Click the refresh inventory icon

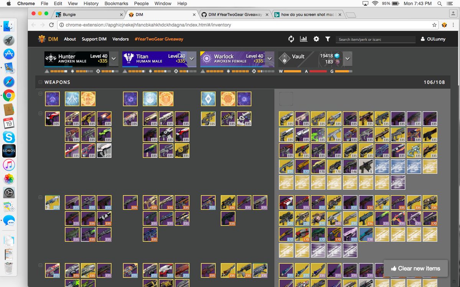coord(291,39)
